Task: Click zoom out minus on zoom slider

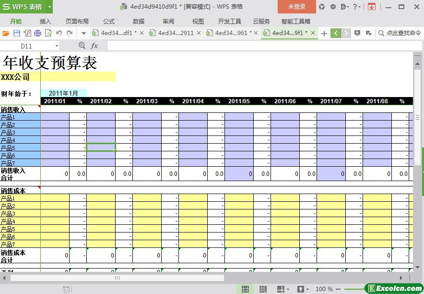Action: coord(339,289)
